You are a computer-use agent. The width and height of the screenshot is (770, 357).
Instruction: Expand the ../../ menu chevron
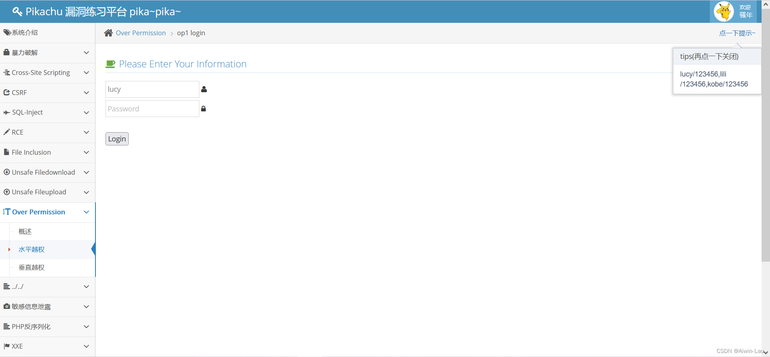point(86,286)
